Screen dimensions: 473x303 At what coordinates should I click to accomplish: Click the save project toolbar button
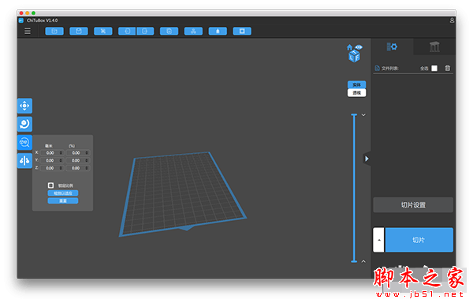pos(79,31)
